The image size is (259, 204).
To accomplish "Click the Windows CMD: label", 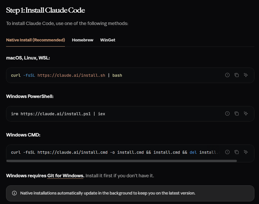I will click(x=23, y=135).
